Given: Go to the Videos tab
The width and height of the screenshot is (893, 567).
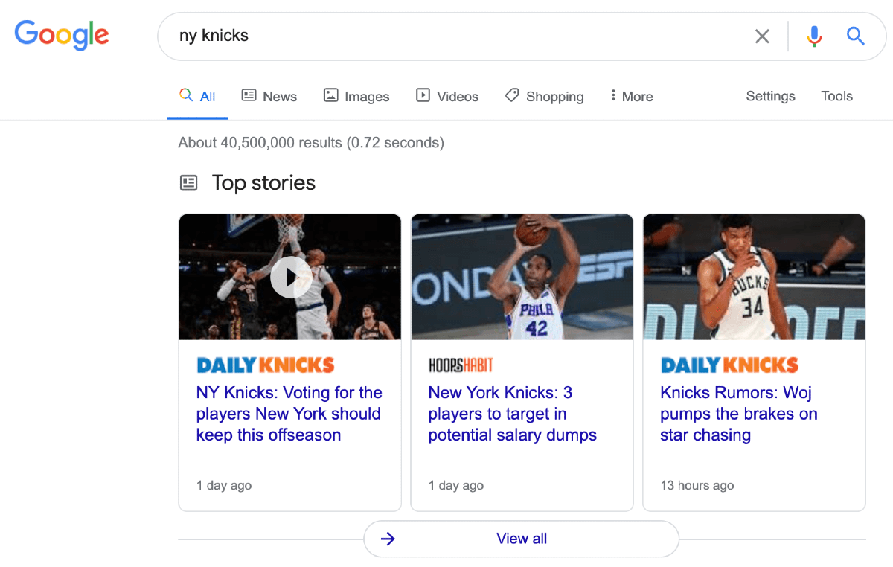Looking at the screenshot, I should (x=447, y=96).
